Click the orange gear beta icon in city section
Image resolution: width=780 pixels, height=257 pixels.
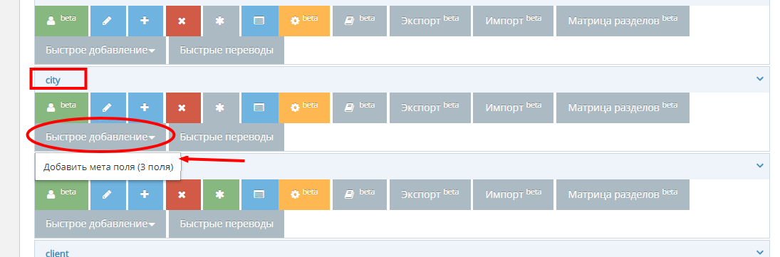[304, 108]
